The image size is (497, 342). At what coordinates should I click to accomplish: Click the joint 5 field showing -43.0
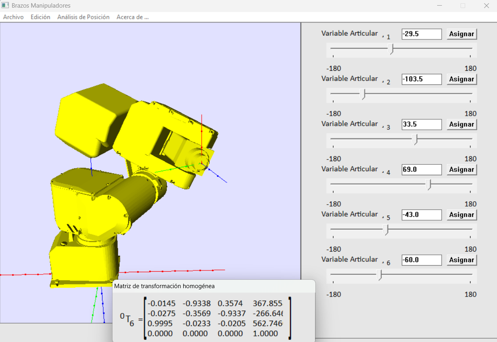click(x=421, y=215)
